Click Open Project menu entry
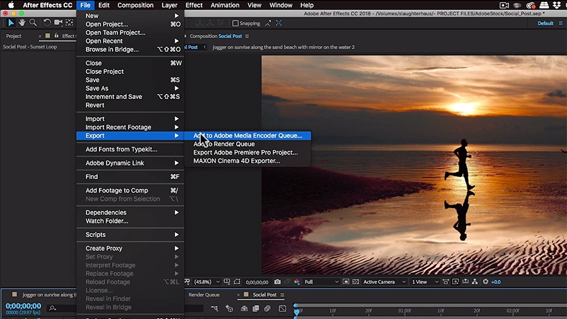 point(130,24)
